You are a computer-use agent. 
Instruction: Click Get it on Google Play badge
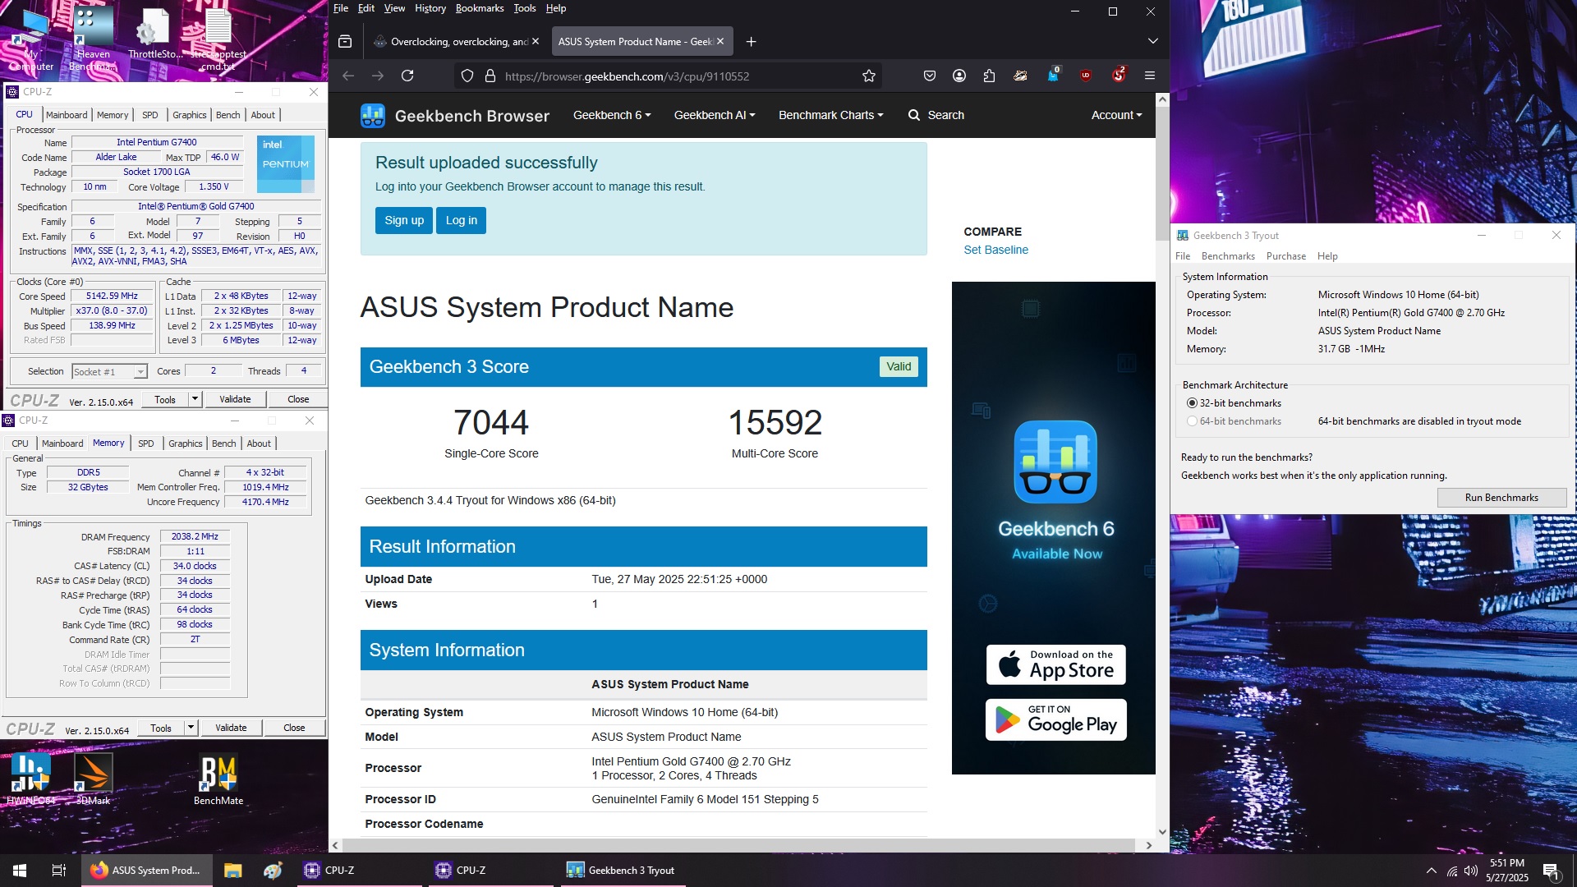(1055, 719)
